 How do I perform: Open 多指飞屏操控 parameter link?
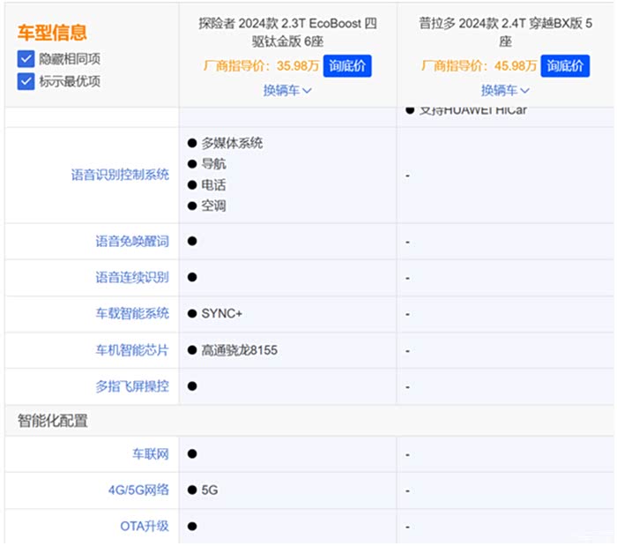(x=132, y=386)
